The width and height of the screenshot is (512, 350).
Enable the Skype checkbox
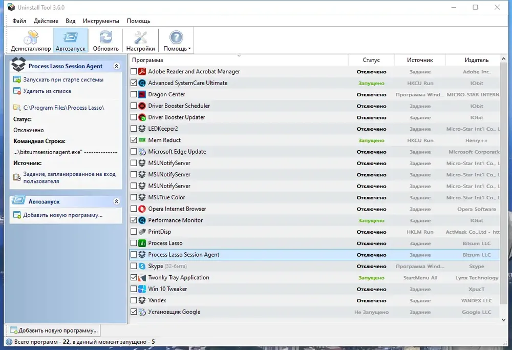click(134, 265)
